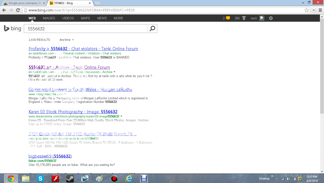The width and height of the screenshot is (324, 183).
Task: Open the MORE menu in Bing
Action: point(118,18)
